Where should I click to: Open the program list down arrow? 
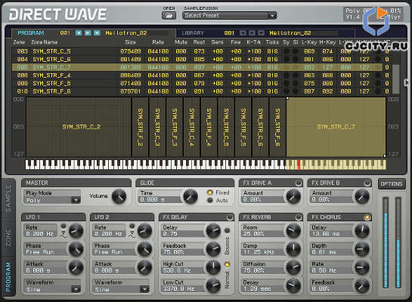(x=97, y=32)
